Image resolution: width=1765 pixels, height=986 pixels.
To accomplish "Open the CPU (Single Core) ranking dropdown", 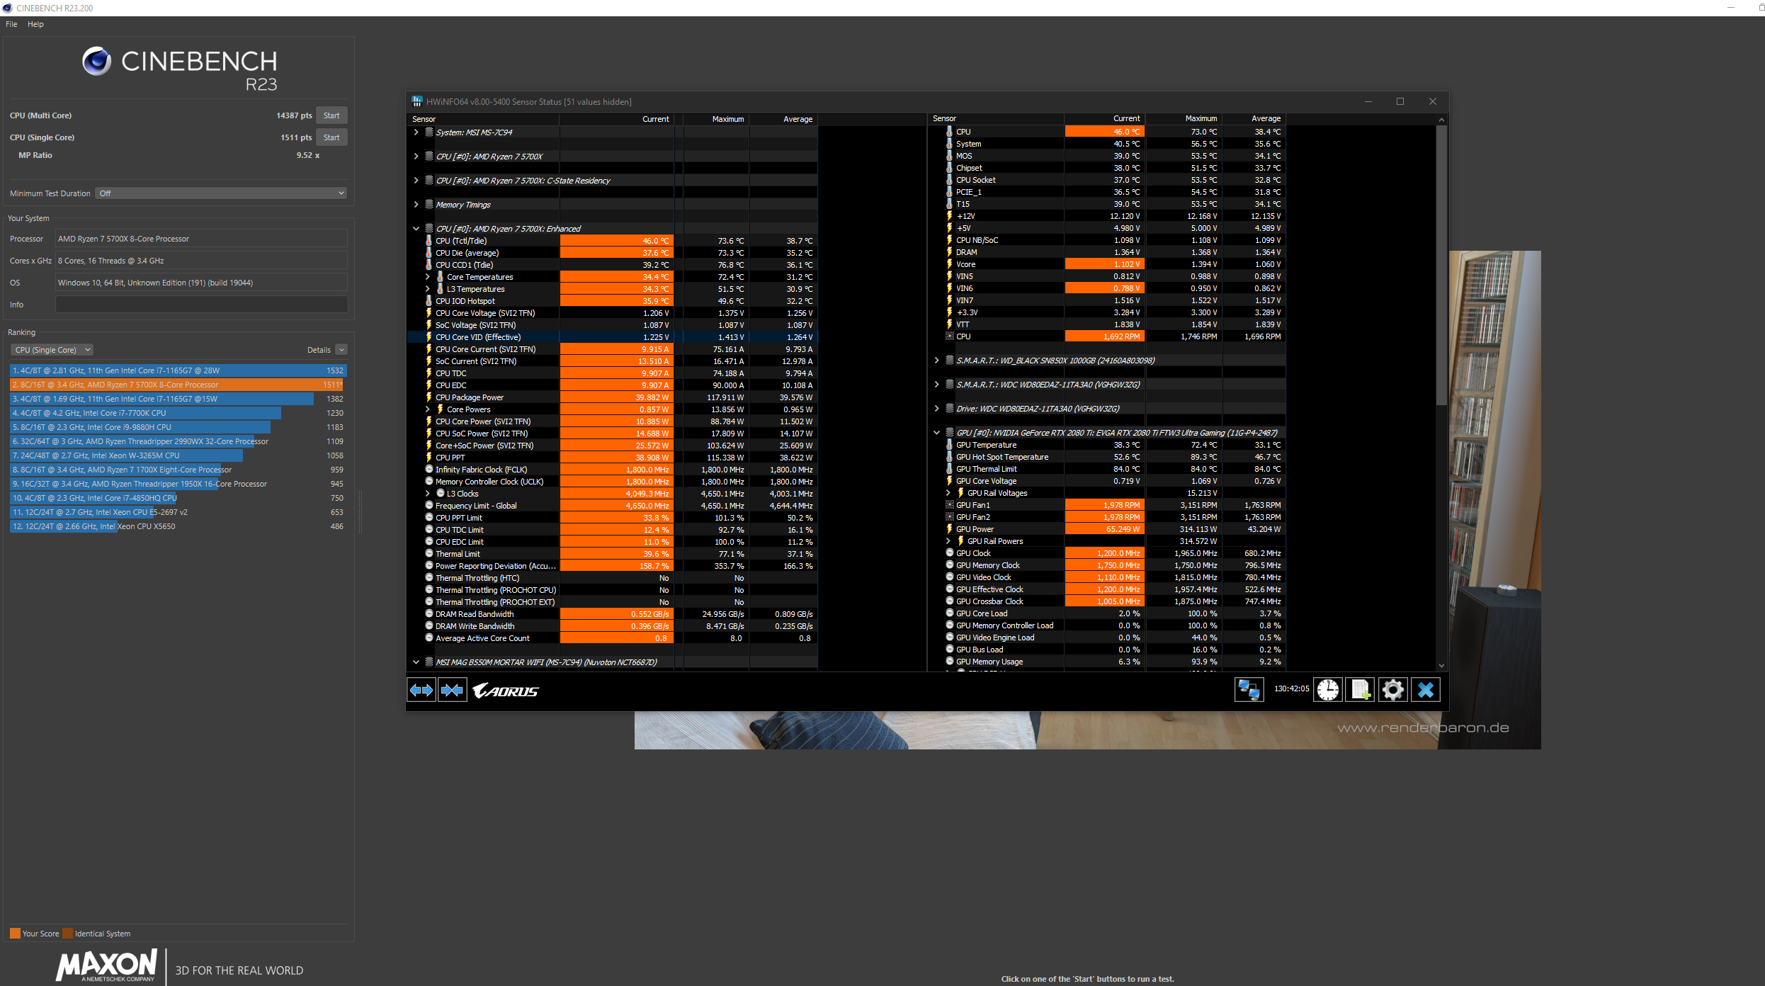I will (52, 350).
